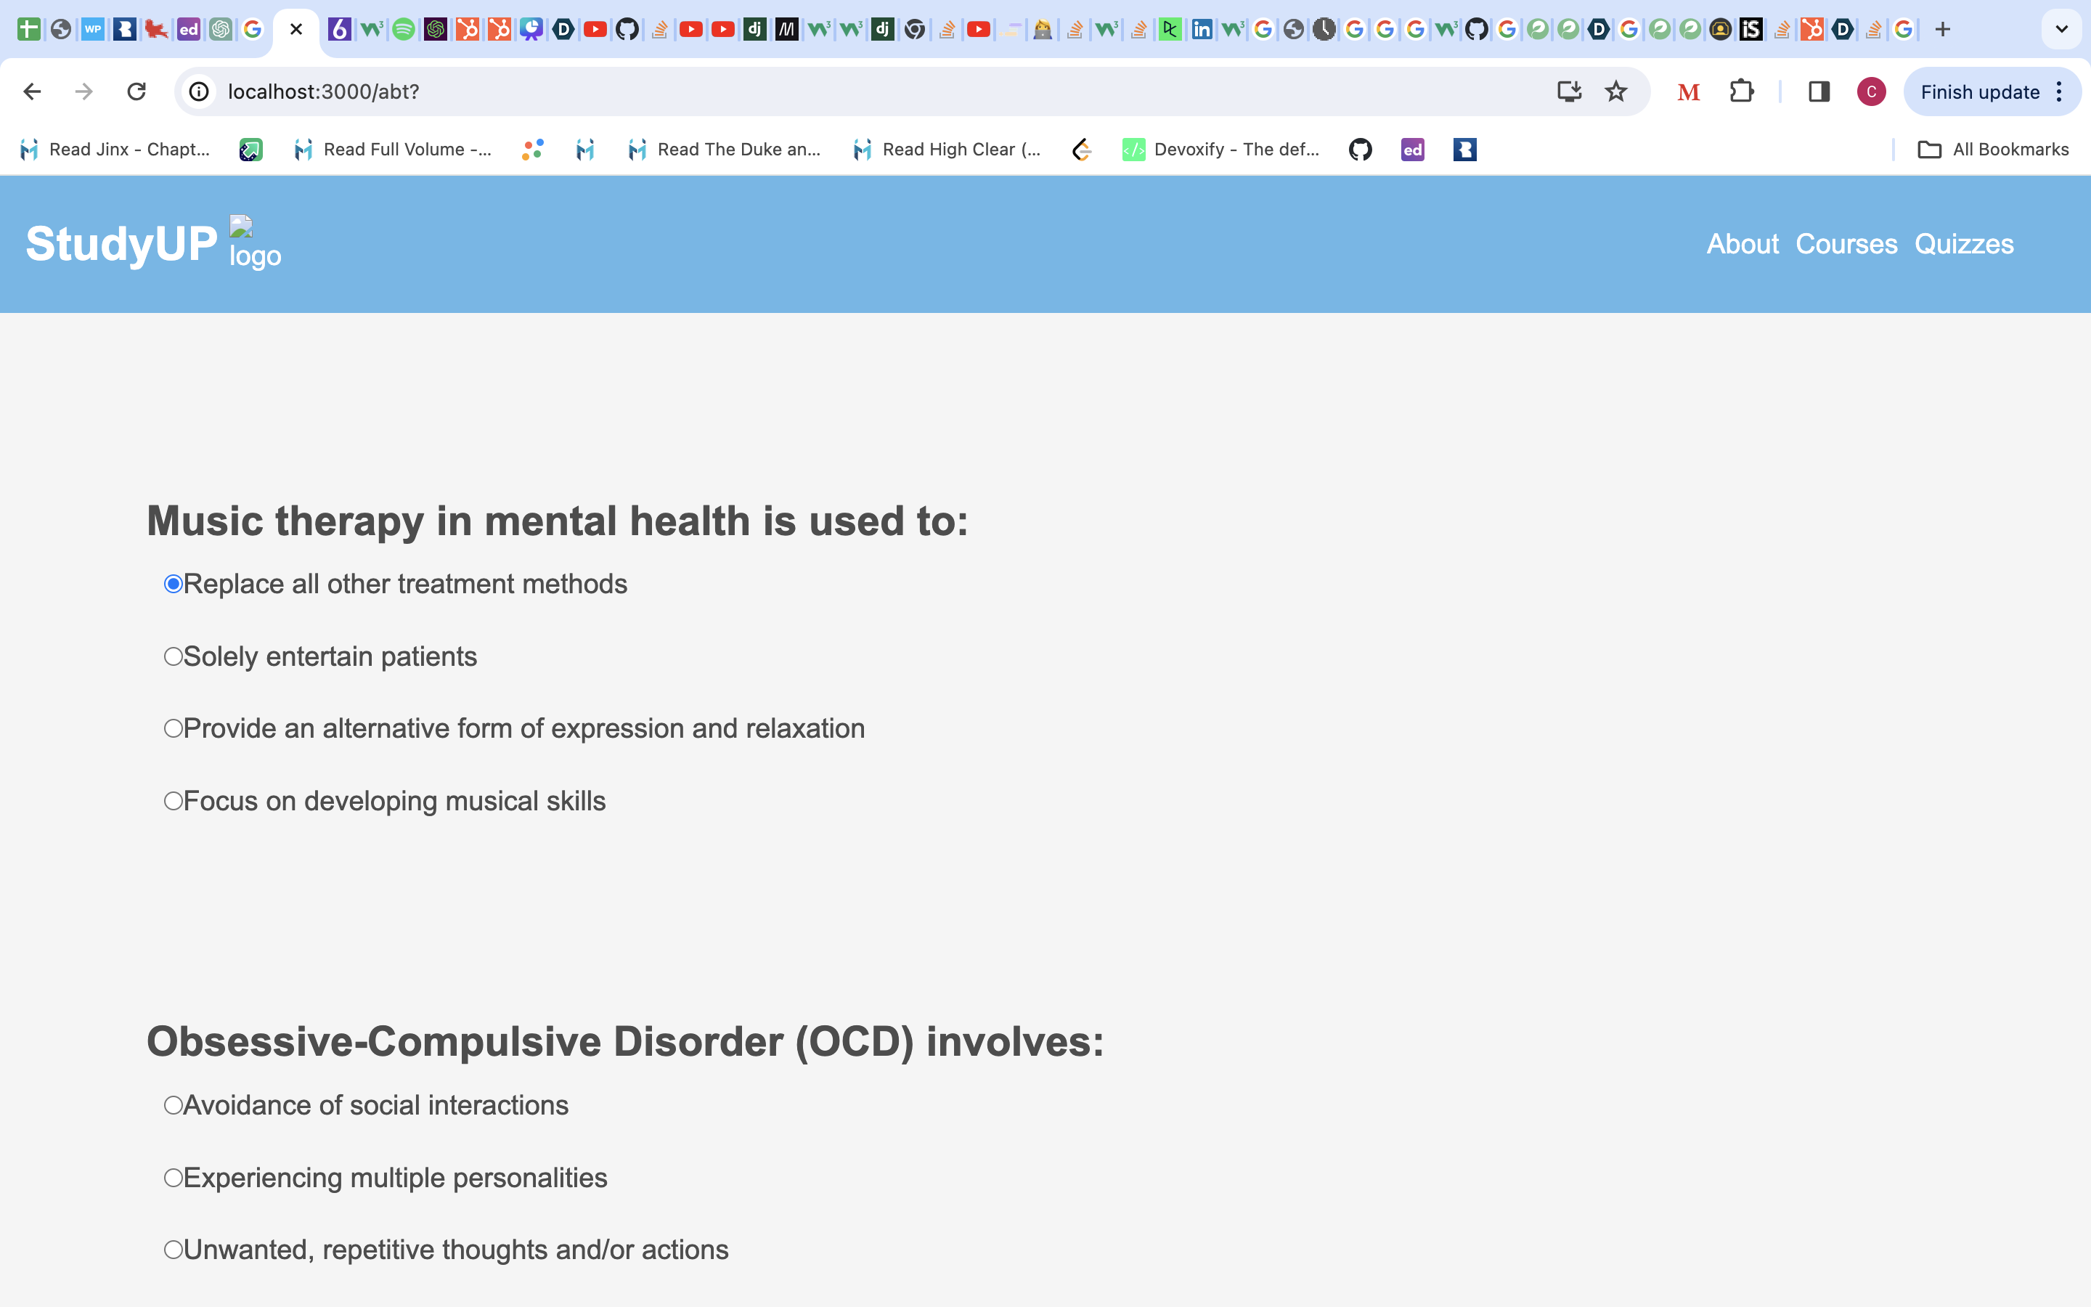
Task: Go to the Quizzes navigation link
Action: click(1964, 244)
